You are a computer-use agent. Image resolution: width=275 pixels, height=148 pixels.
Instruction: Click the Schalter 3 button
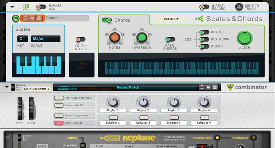(x=174, y=118)
